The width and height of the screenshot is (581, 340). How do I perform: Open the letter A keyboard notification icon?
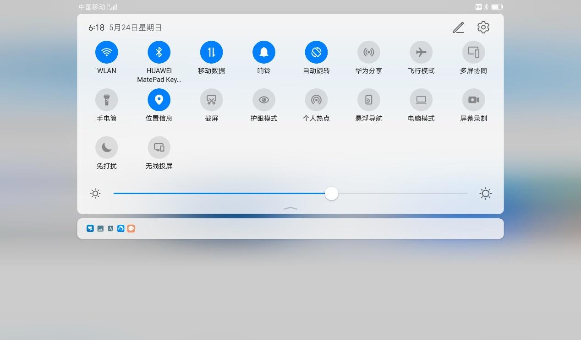point(110,228)
